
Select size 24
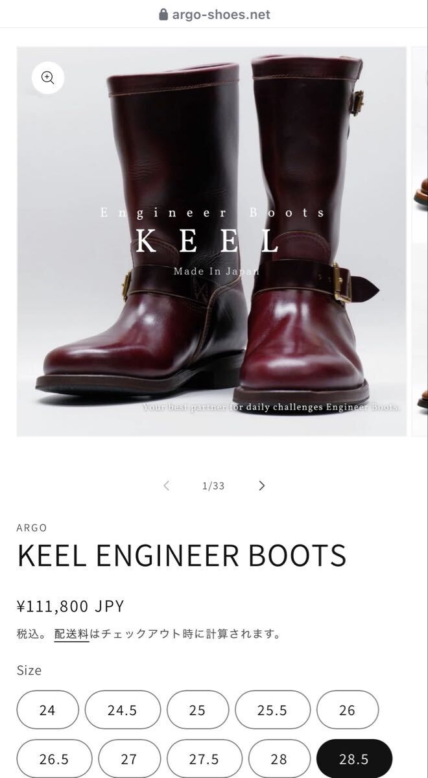point(47,710)
